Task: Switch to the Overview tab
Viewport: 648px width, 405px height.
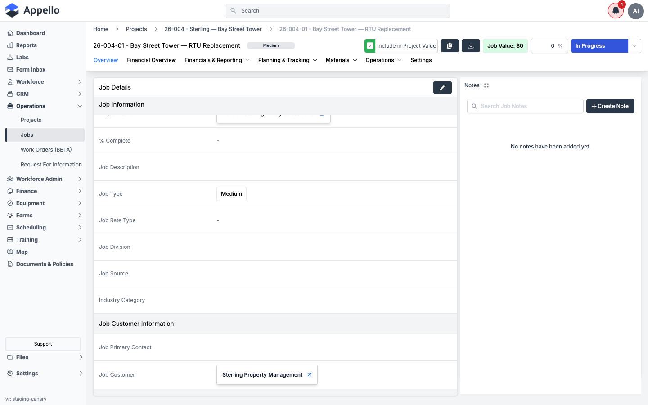Action: (x=106, y=60)
